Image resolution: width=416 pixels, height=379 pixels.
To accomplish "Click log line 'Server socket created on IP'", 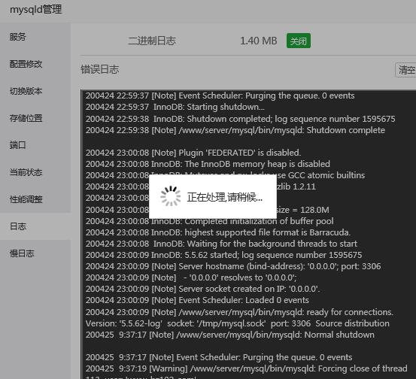I will [x=202, y=289].
